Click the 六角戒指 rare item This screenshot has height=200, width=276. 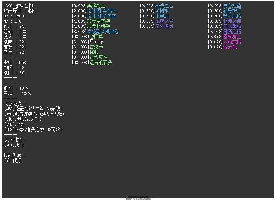coord(232,42)
